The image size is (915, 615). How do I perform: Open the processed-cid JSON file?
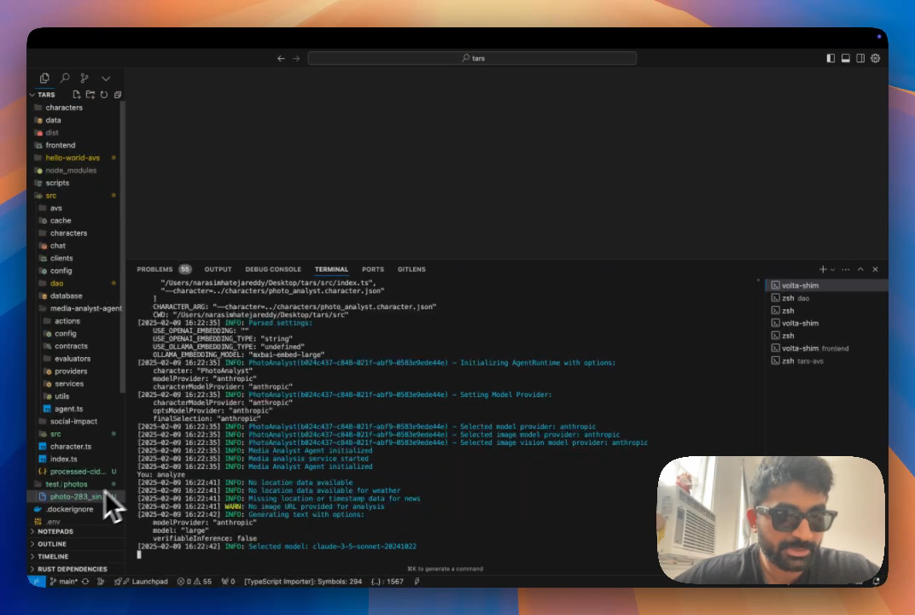pyautogui.click(x=77, y=471)
